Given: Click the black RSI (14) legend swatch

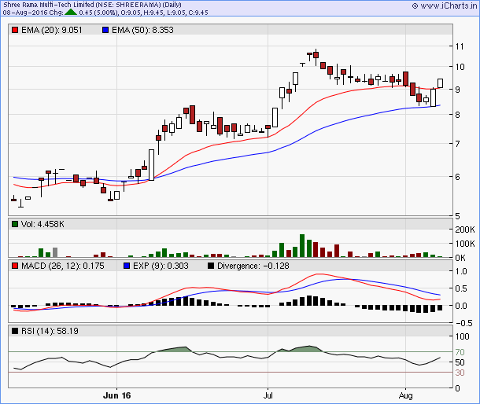Looking at the screenshot, I should 15,331.
